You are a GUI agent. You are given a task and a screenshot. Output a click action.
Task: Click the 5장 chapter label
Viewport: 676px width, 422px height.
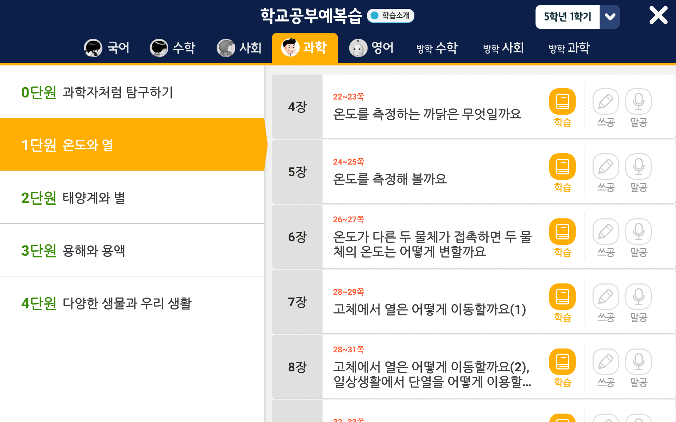point(297,172)
